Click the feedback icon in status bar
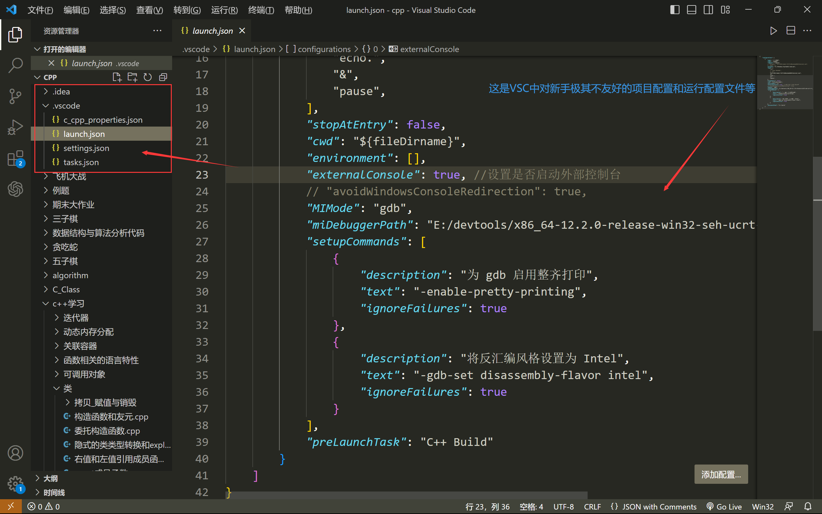Image resolution: width=822 pixels, height=514 pixels. pos(789,507)
